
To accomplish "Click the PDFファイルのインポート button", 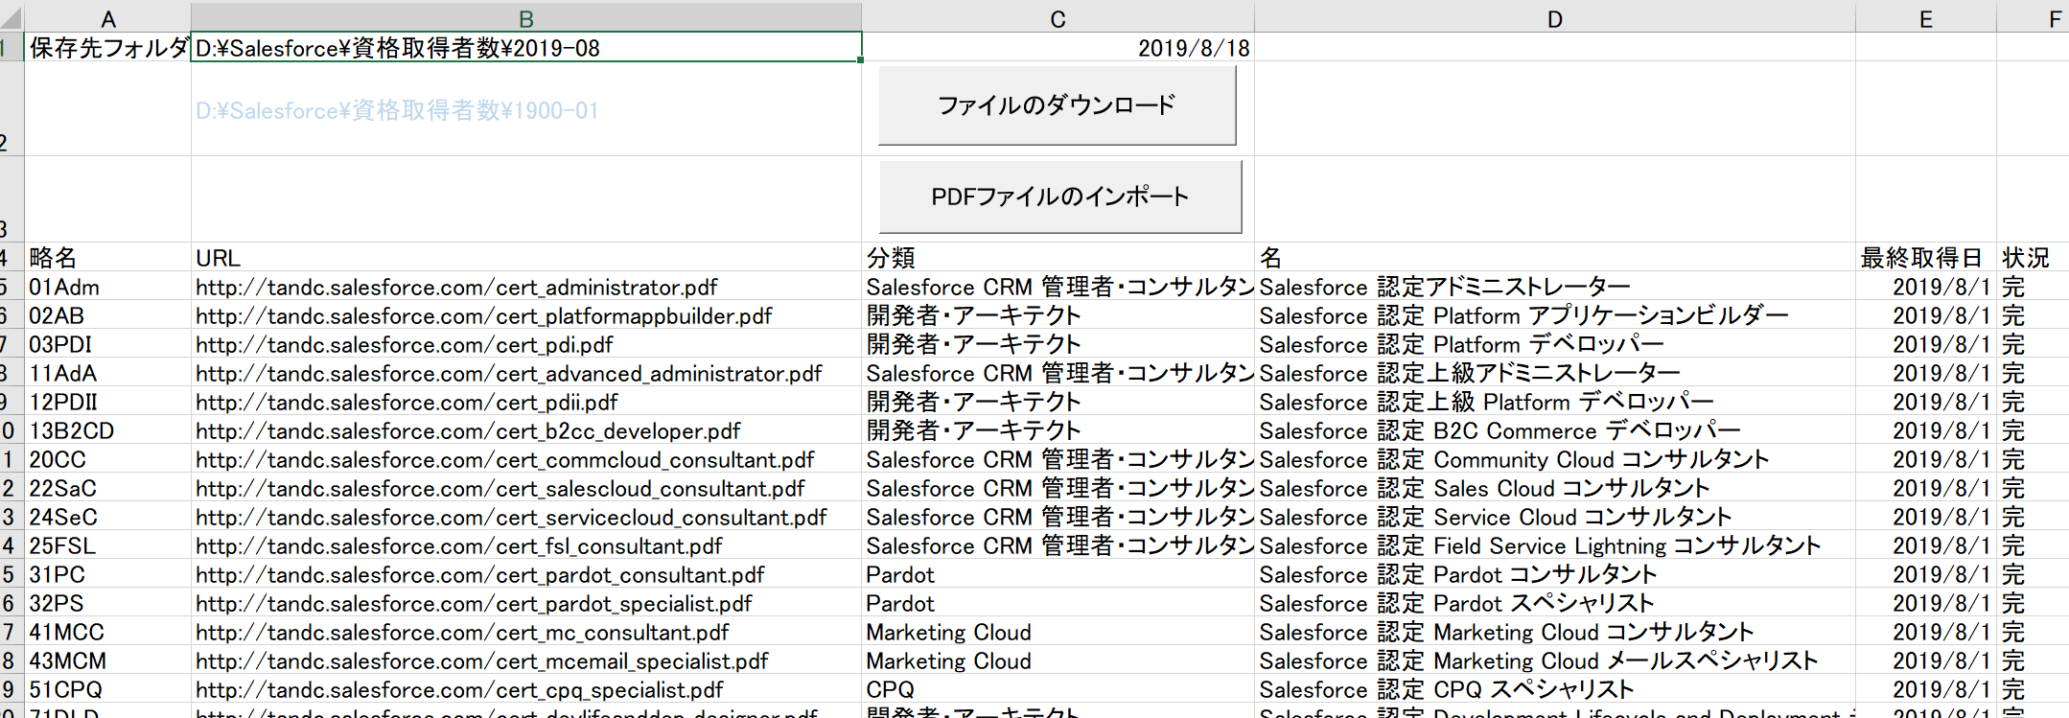I will (x=1060, y=197).
